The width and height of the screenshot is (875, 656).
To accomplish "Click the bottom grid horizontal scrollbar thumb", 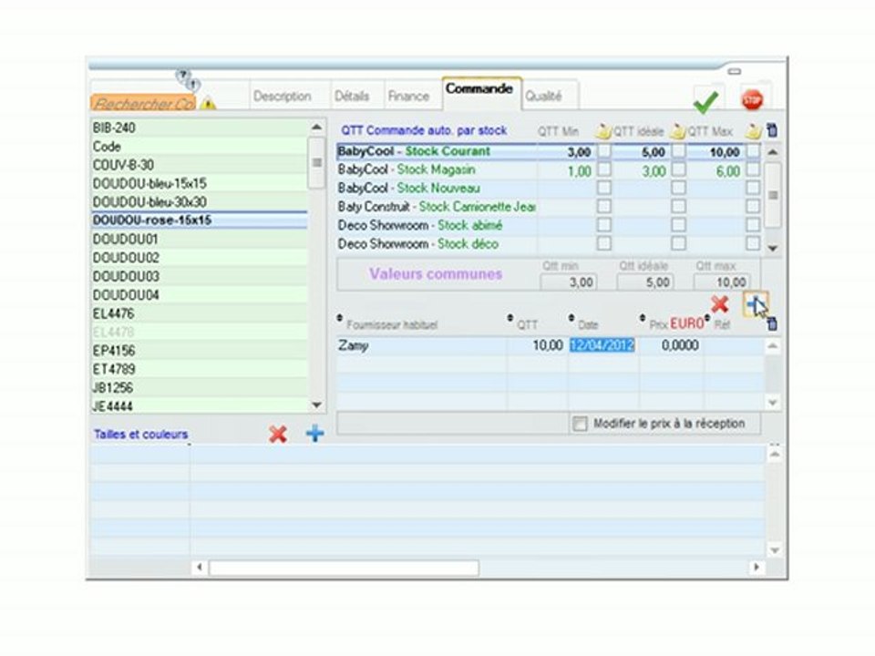I will pos(344,568).
